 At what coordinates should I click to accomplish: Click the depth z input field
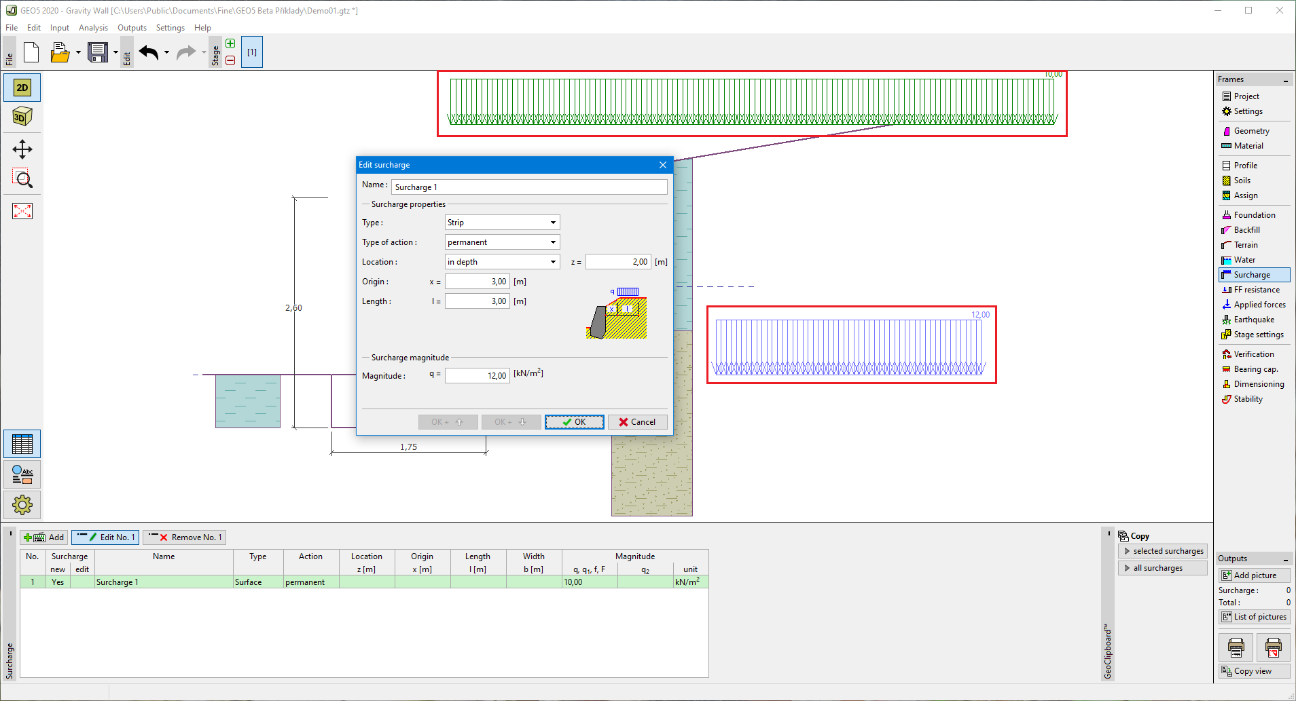[618, 262]
